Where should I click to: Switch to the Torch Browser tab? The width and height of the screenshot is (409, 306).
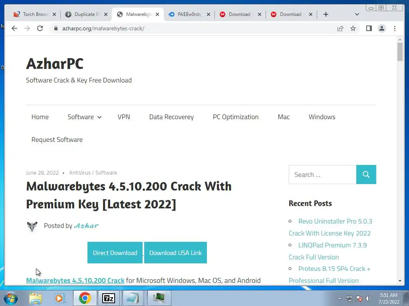click(x=31, y=14)
